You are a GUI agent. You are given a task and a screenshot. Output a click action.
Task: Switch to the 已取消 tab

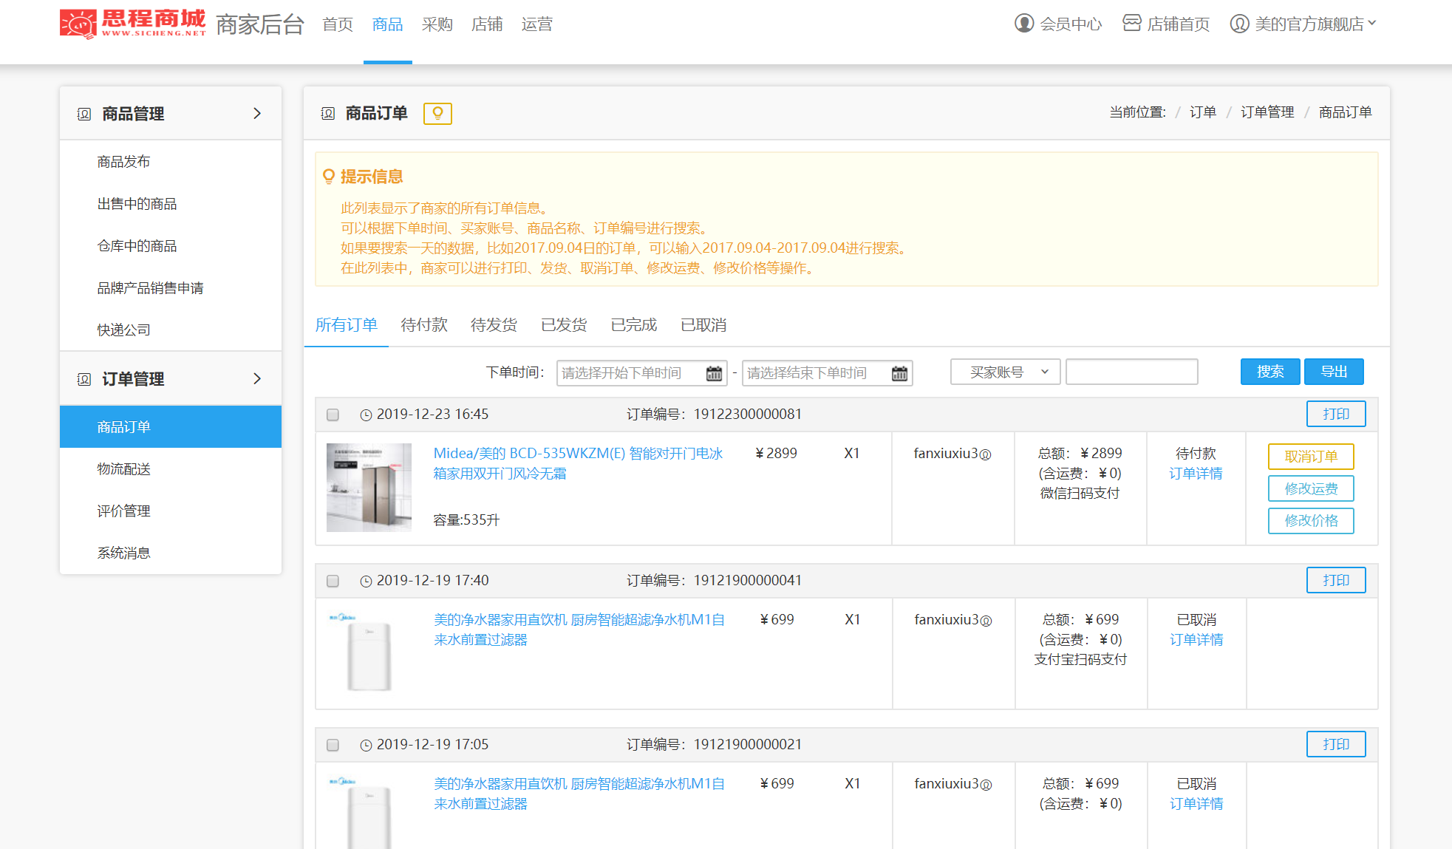click(x=703, y=325)
